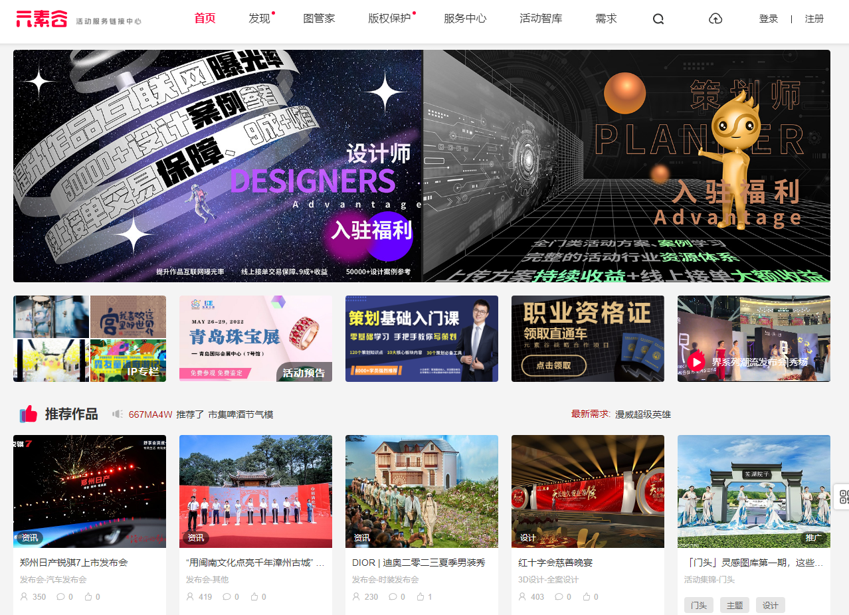This screenshot has width=849, height=615.
Task: Open 红十字会慈善晚宴 thumbnail
Action: (x=588, y=491)
